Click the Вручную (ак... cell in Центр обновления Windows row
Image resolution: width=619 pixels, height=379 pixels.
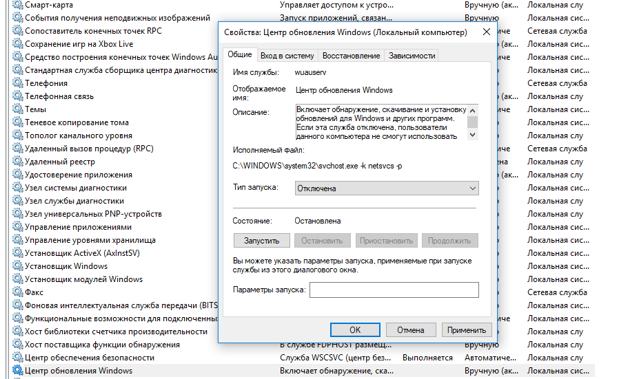[491, 371]
